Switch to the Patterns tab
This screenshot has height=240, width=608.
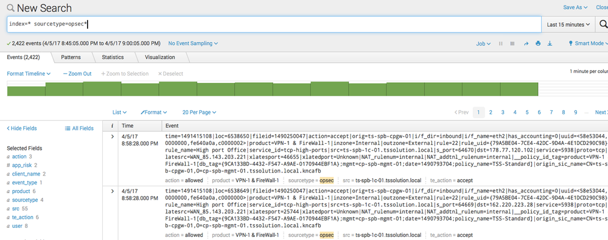coord(71,57)
